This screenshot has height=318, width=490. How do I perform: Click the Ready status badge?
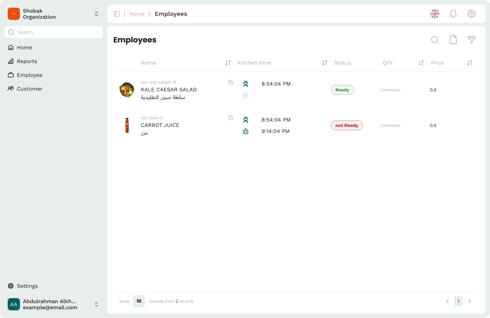(x=342, y=90)
